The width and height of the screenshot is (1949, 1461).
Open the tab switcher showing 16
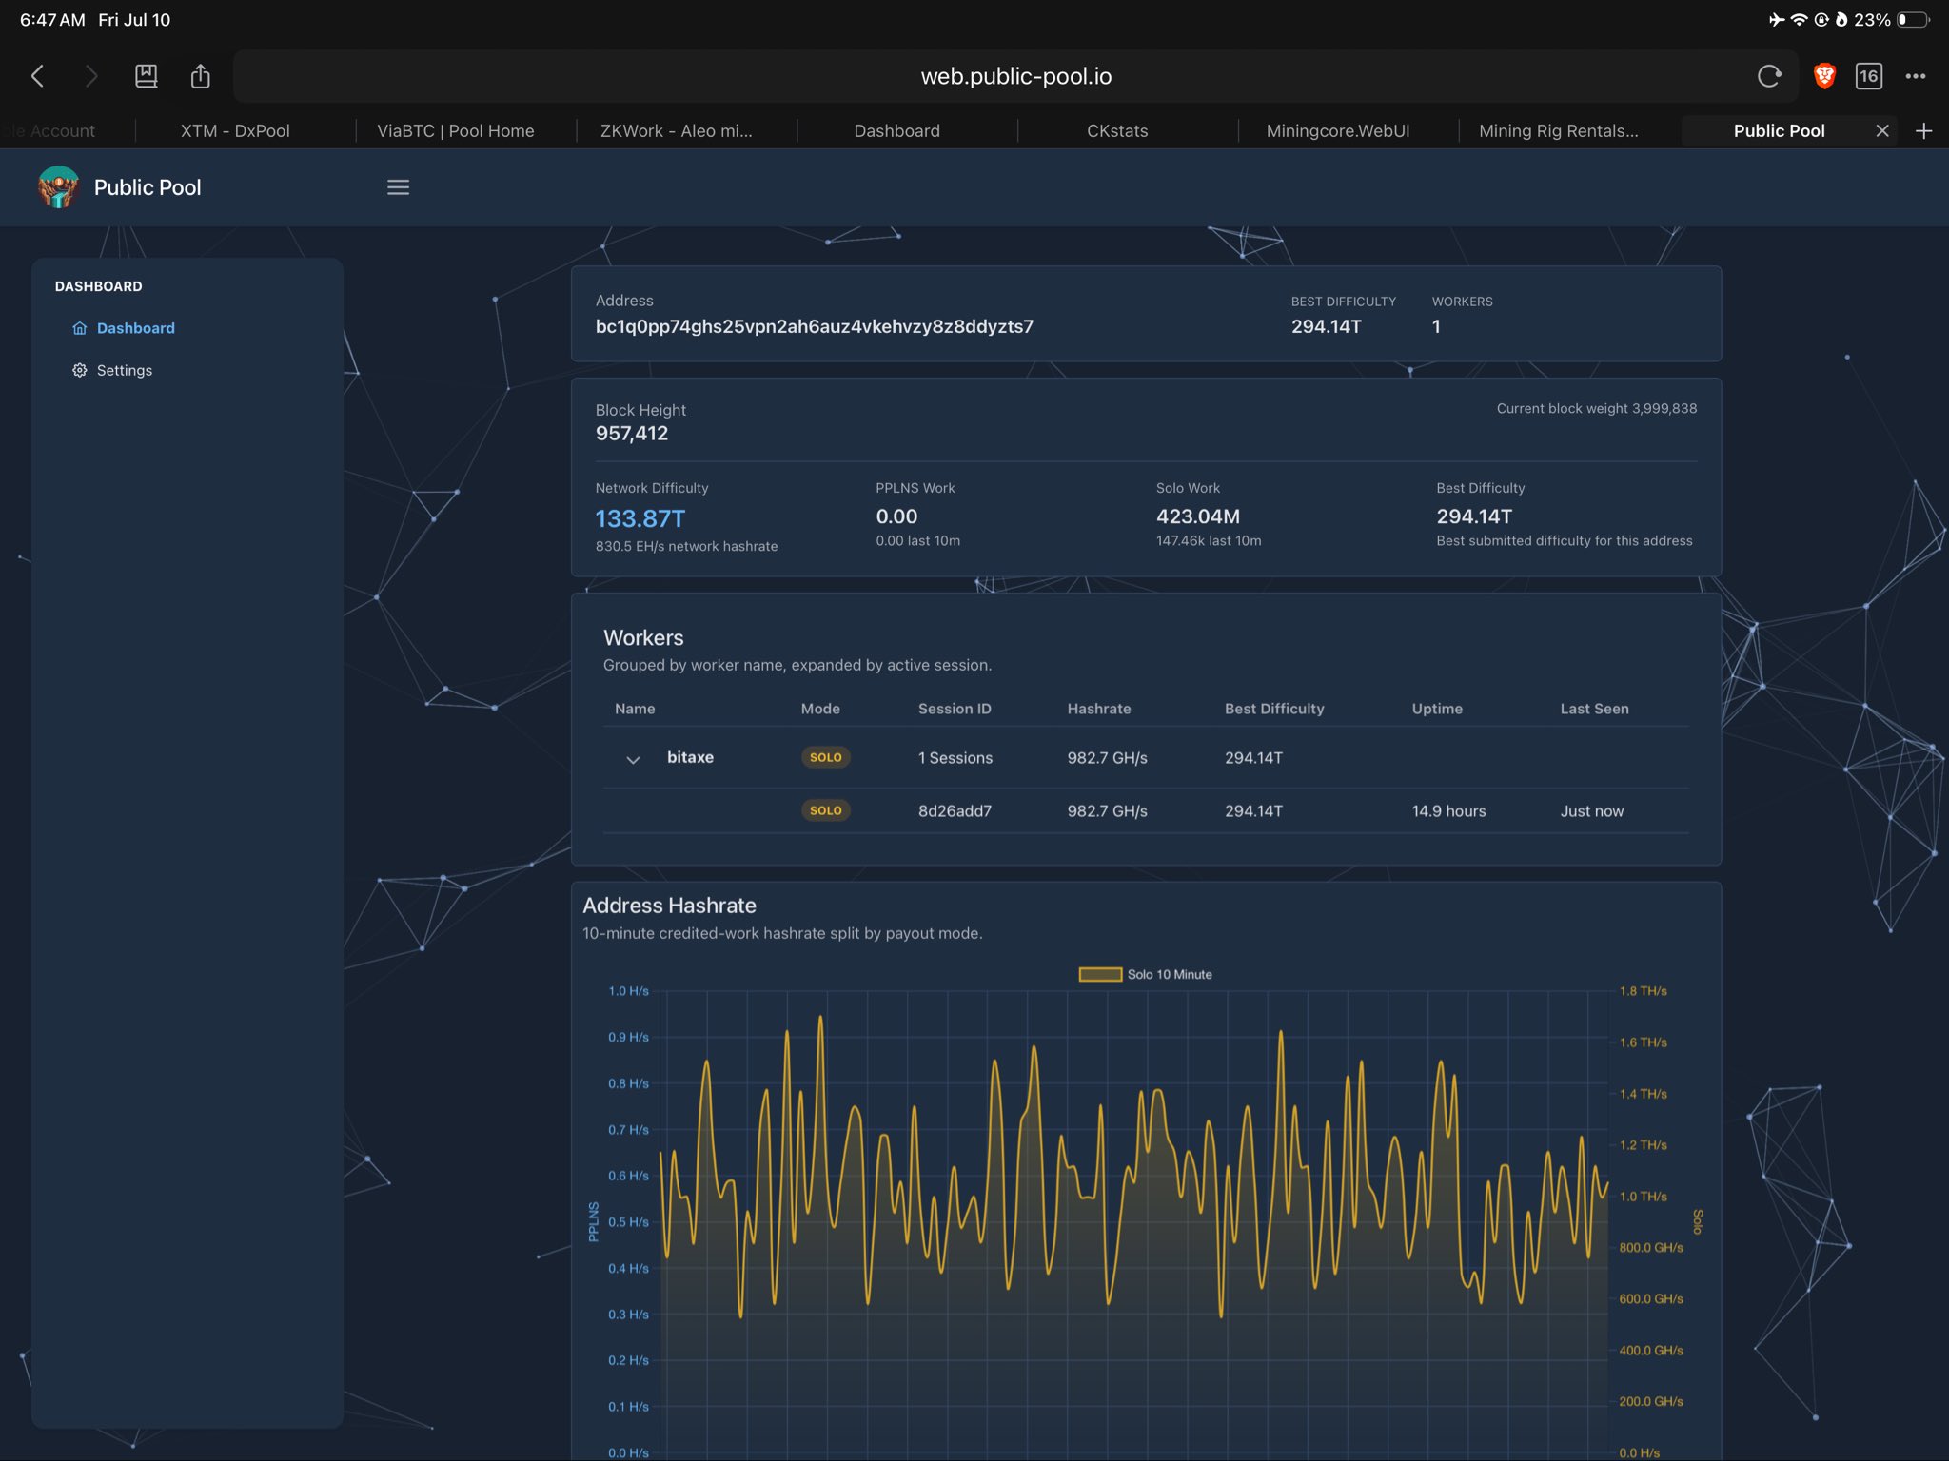[x=1869, y=76]
